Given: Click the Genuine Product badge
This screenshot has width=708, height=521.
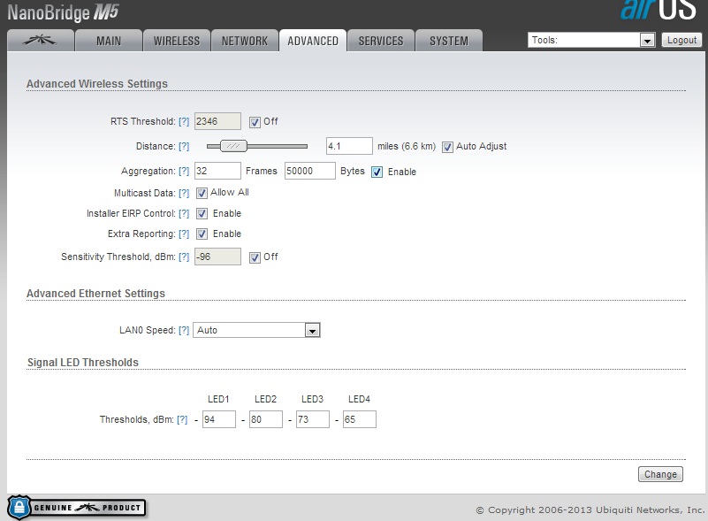Looking at the screenshot, I should (x=77, y=508).
